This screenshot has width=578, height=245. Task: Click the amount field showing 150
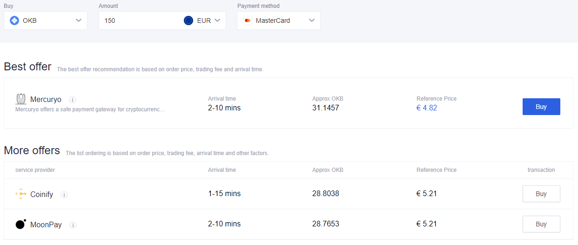pos(140,20)
